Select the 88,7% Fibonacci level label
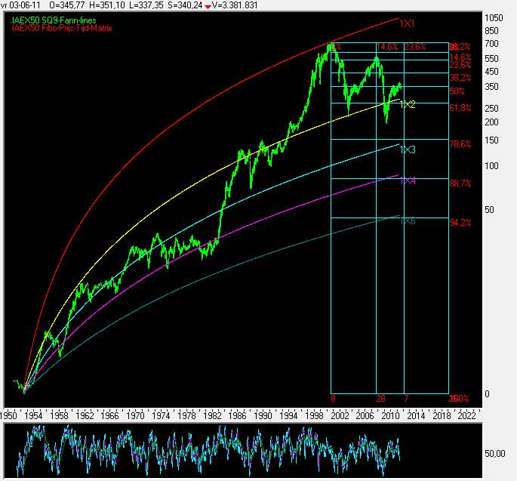Viewport: 517px width, 481px height. click(460, 183)
